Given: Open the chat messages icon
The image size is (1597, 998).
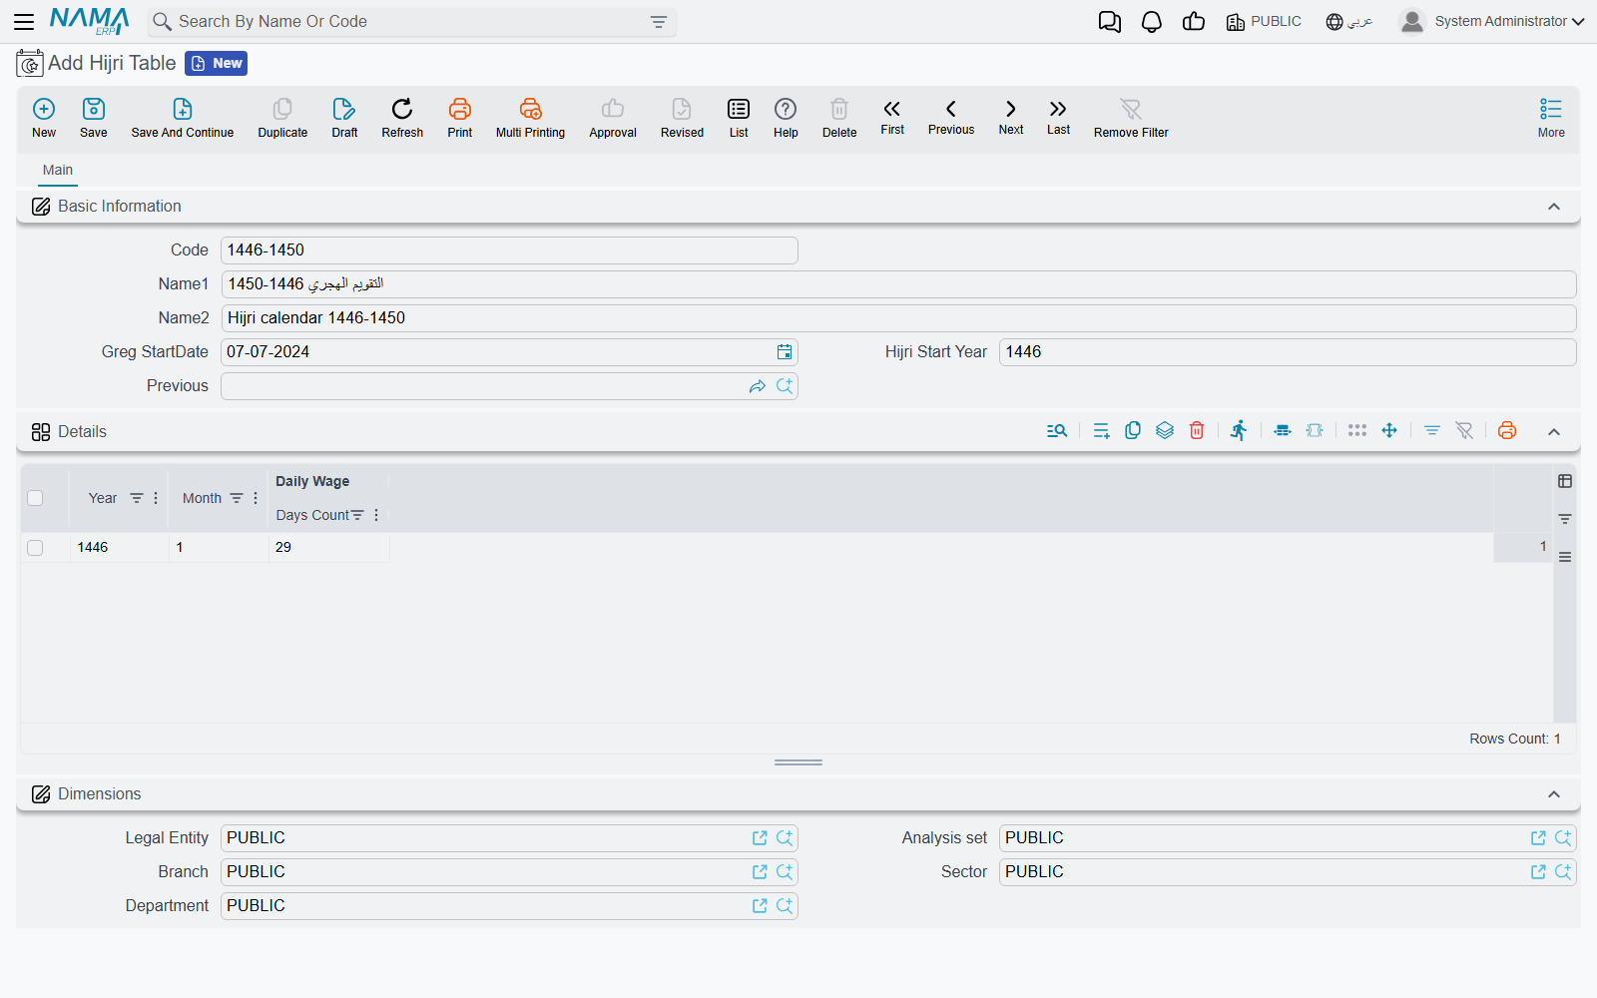Looking at the screenshot, I should click(1109, 22).
